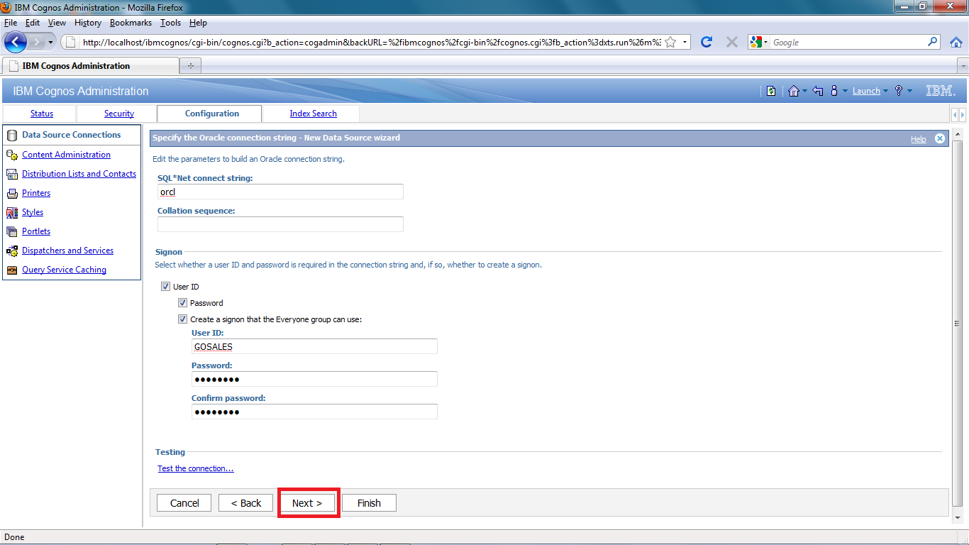This screenshot has height=545, width=969.
Task: Click the Data Source Connections cylinder icon
Action: coord(11,135)
